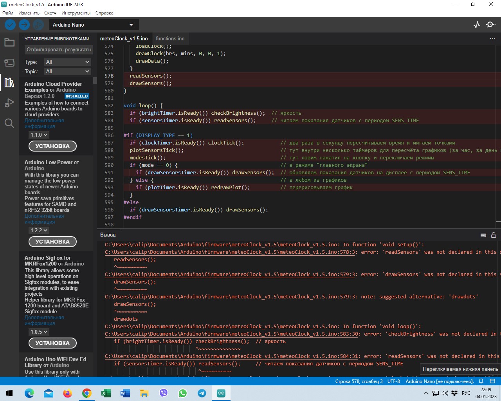Viewport: 501px width, 401px height.
Task: Open WhatsApp from the taskbar
Action: [x=183, y=393]
